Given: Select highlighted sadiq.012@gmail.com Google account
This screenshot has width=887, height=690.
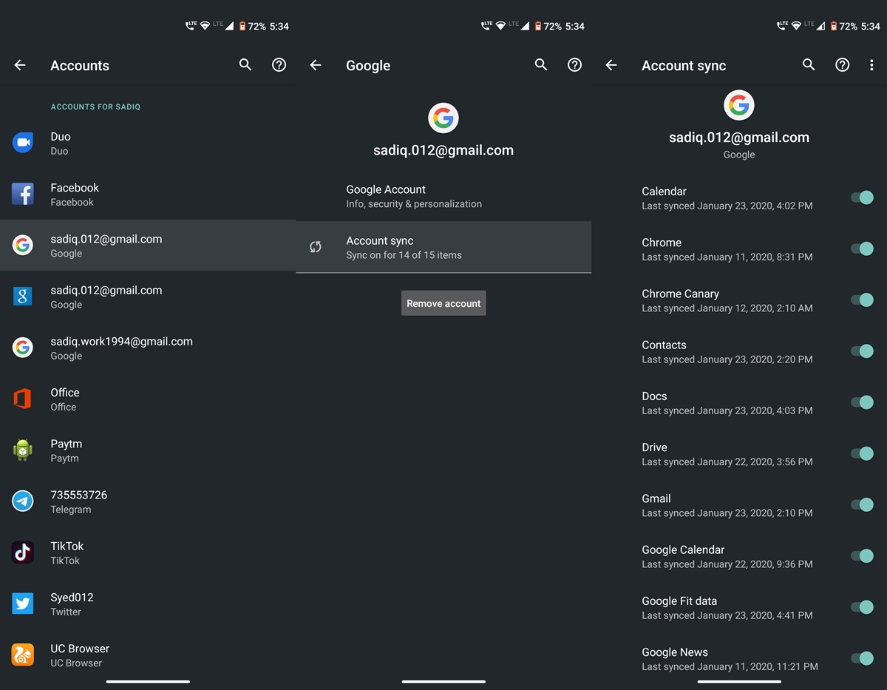Looking at the screenshot, I should pos(148,245).
